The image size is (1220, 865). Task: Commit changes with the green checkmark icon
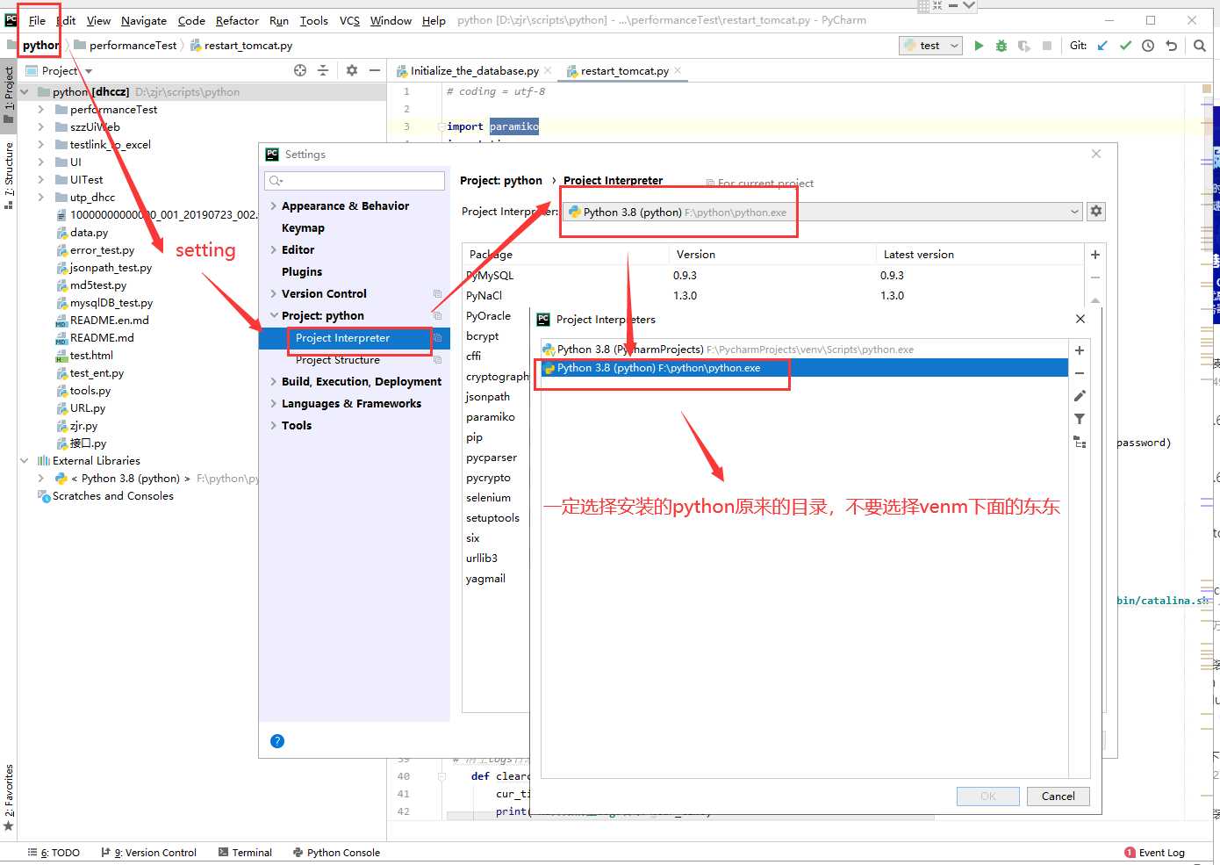pyautogui.click(x=1125, y=46)
